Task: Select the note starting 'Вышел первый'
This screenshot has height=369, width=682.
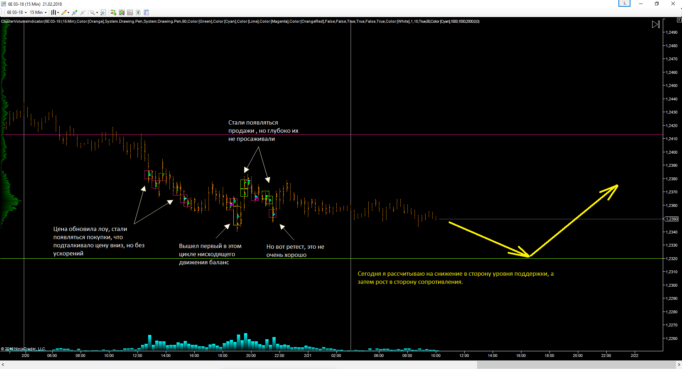Action: click(210, 254)
